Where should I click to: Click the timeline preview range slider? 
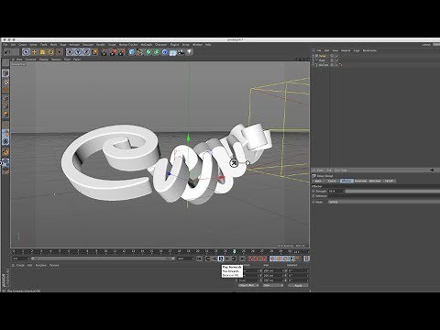103,258
